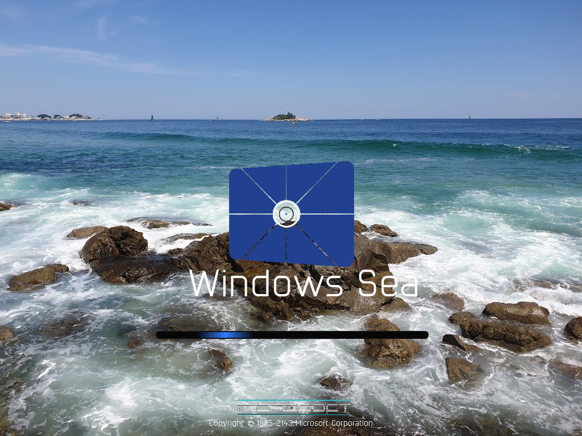Click the word Microsoft in the copyright text
The width and height of the screenshot is (582, 436).
313,423
